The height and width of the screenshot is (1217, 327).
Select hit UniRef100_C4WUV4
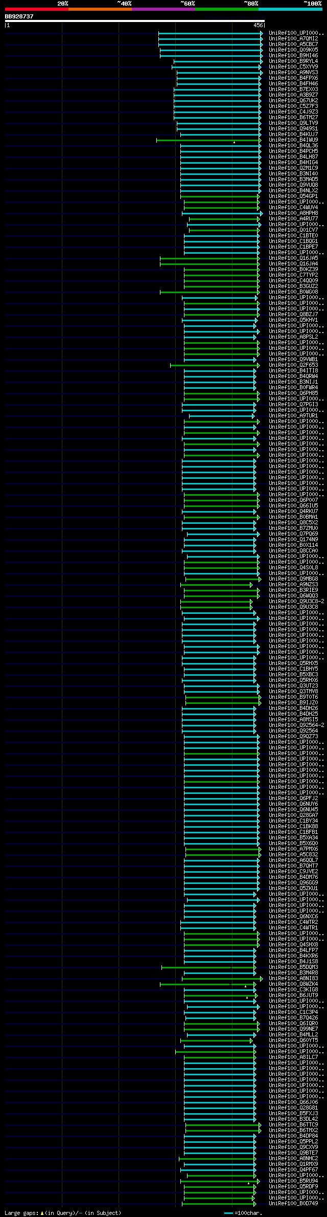[x=293, y=208]
